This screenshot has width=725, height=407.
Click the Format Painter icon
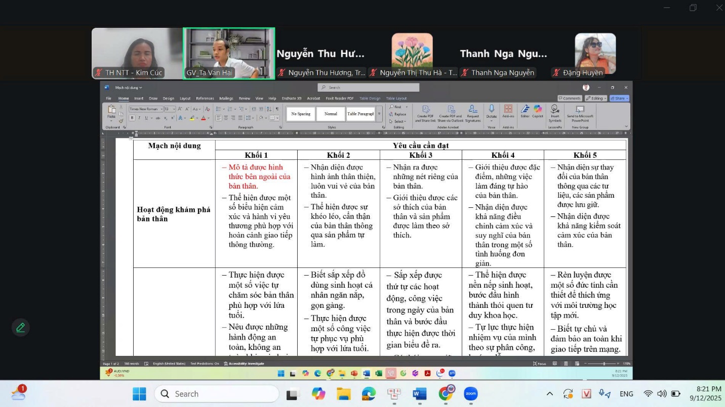tap(121, 121)
